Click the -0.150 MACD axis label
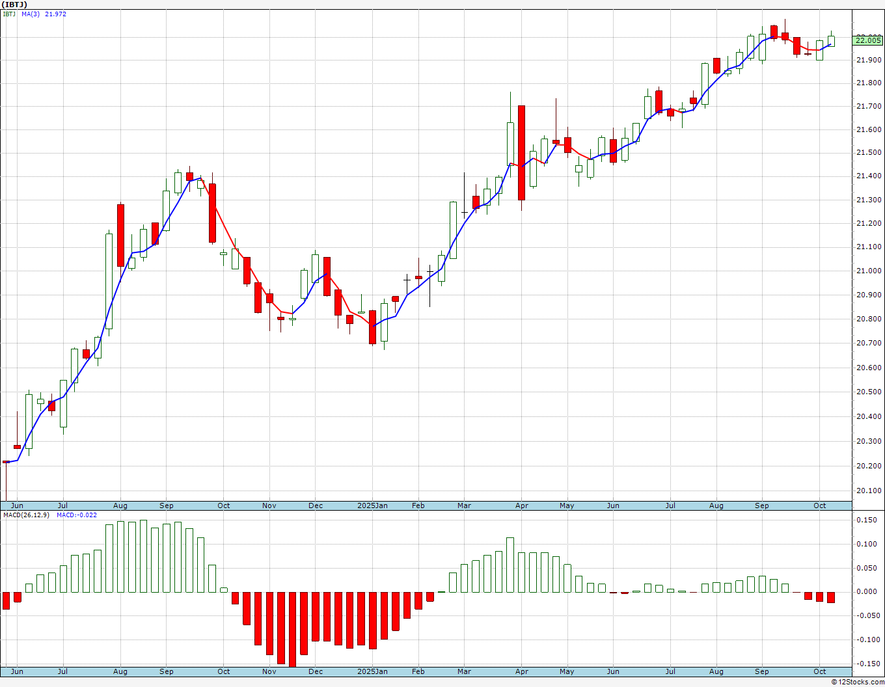This screenshot has width=885, height=687. tap(870, 664)
